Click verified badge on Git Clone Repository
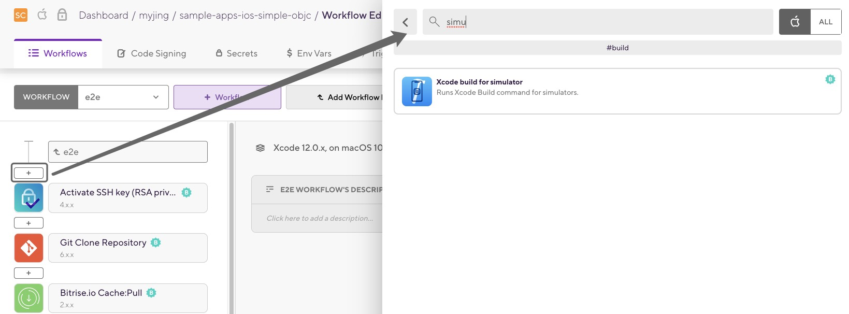This screenshot has width=849, height=314. coord(156,242)
